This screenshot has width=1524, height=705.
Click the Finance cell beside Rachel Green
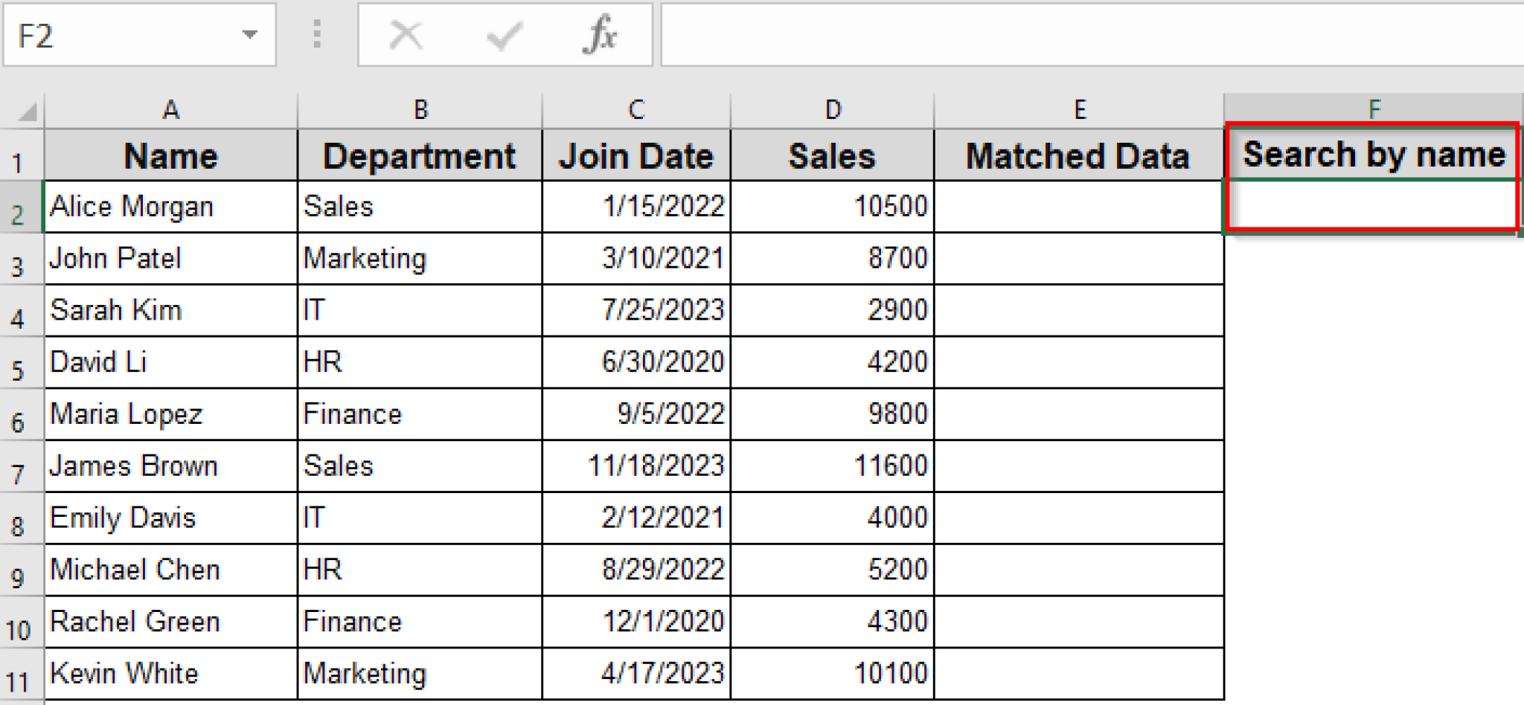(420, 622)
